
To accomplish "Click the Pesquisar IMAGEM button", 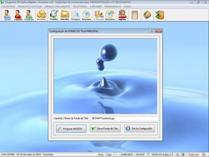I will pos(71,129).
